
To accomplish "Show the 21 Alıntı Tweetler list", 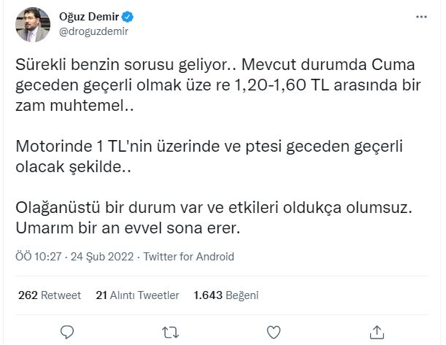I will coord(137,295).
